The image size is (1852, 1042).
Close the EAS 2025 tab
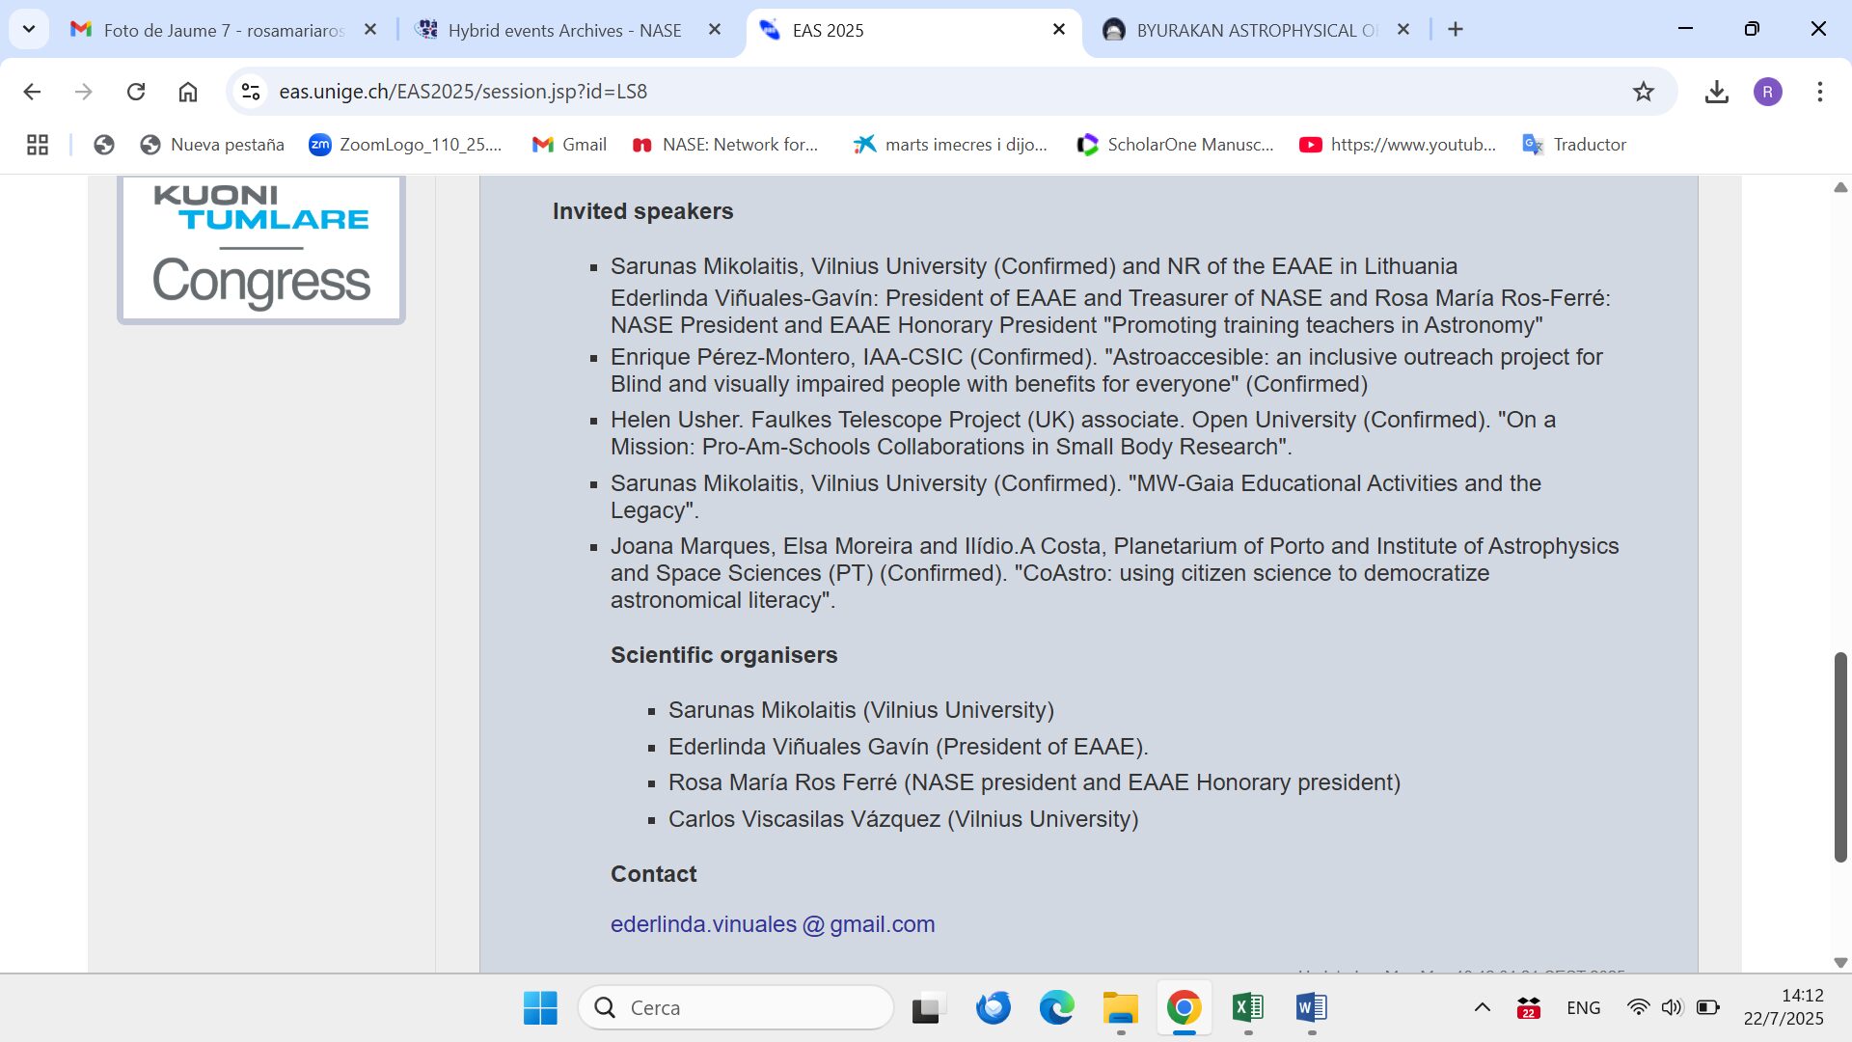click(1059, 30)
